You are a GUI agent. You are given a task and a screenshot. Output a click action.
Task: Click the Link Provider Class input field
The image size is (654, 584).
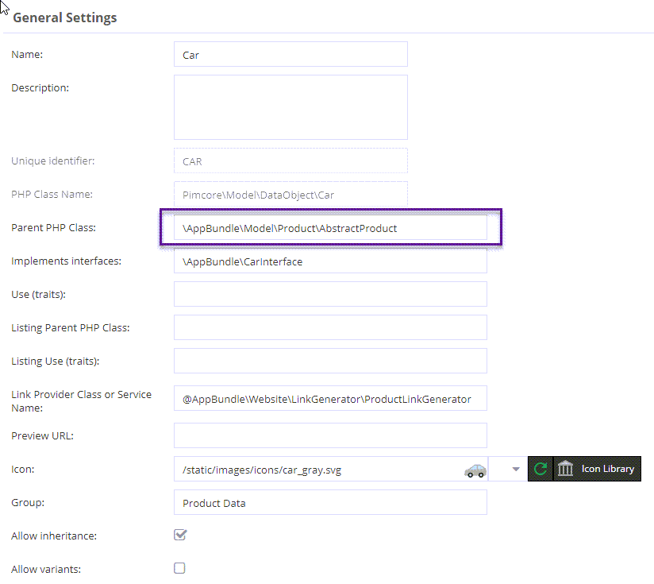point(330,399)
